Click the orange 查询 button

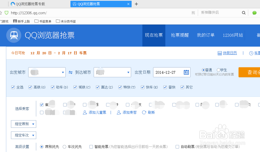(249, 72)
